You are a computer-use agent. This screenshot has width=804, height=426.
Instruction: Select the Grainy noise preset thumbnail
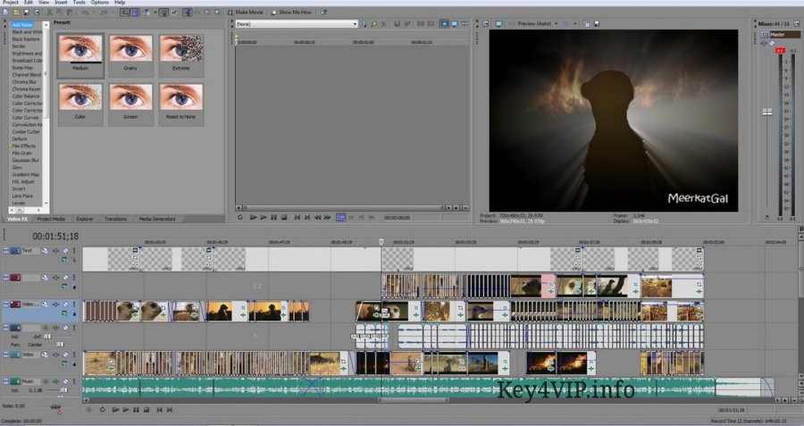click(130, 55)
